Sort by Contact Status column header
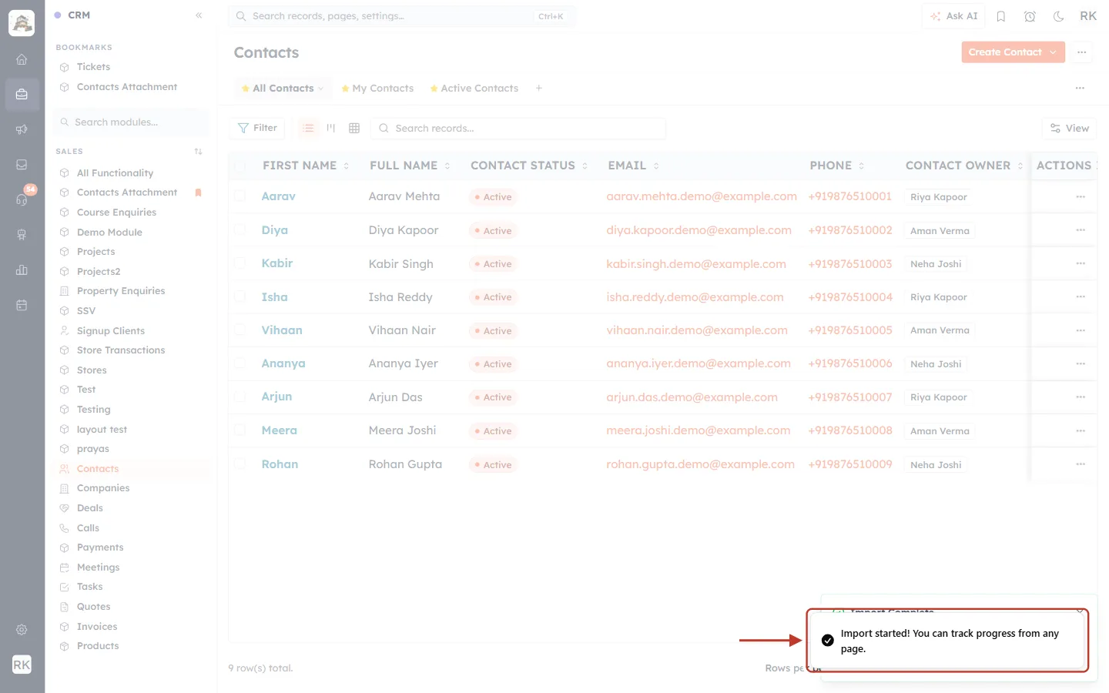 tap(529, 166)
